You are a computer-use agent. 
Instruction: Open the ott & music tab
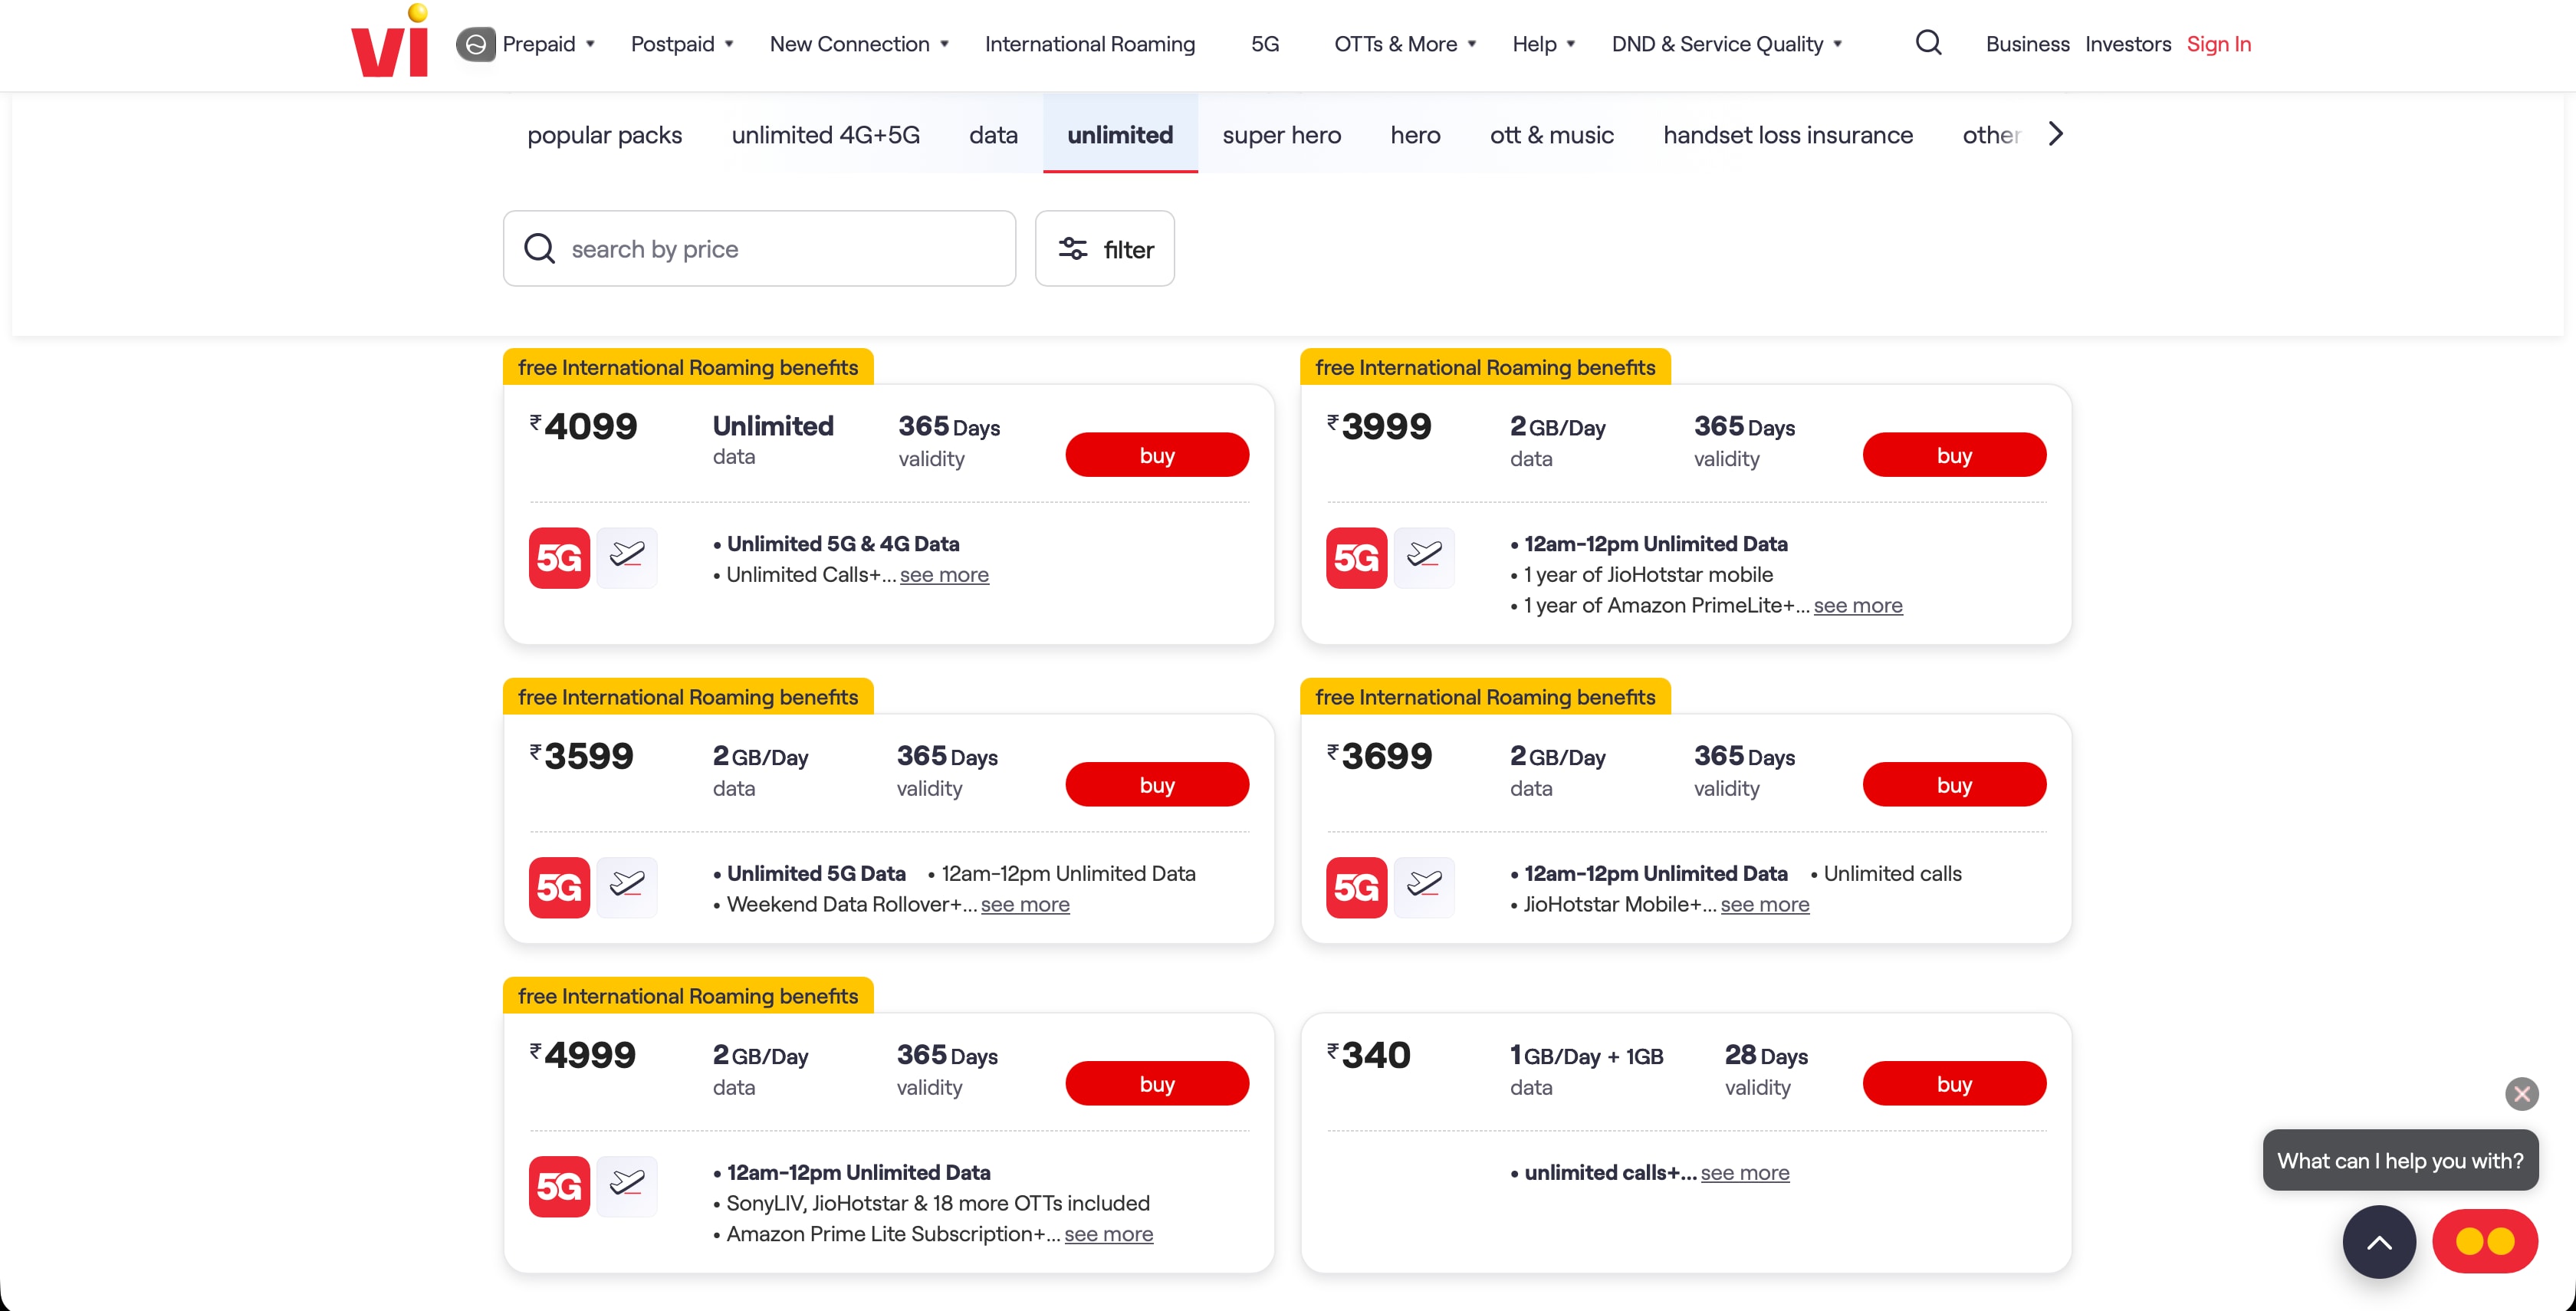1551,135
